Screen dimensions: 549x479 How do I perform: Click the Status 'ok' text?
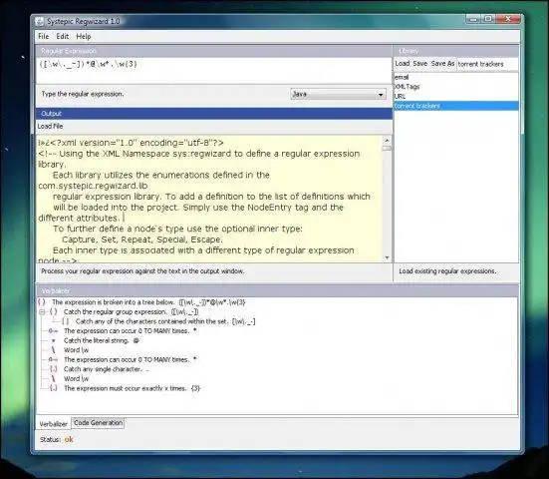coord(69,439)
